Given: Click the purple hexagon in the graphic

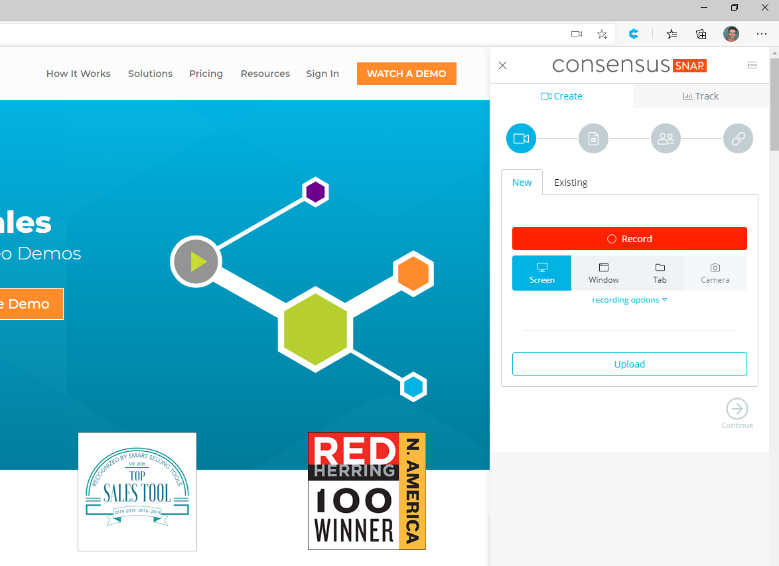Looking at the screenshot, I should click(x=315, y=192).
